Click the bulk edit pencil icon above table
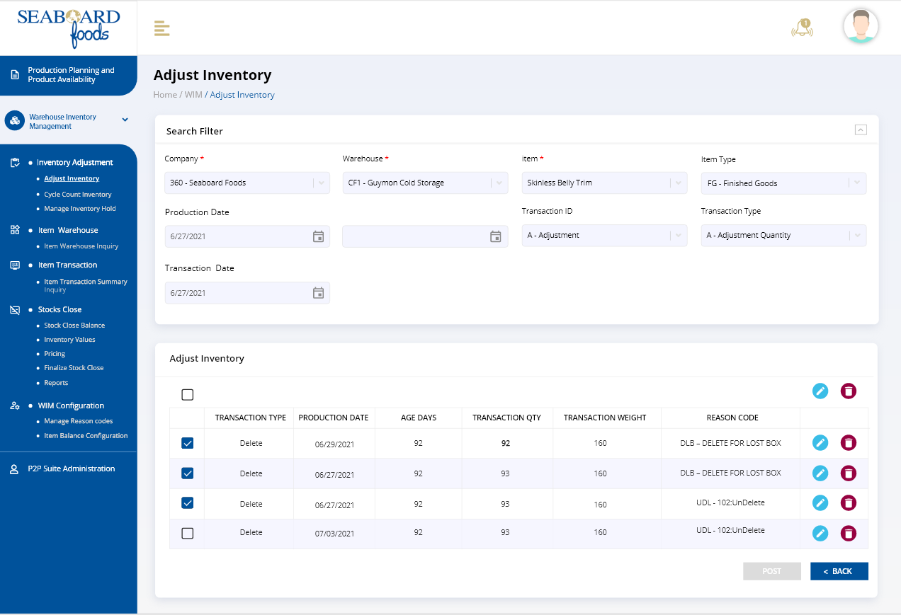901x615 pixels. click(820, 391)
